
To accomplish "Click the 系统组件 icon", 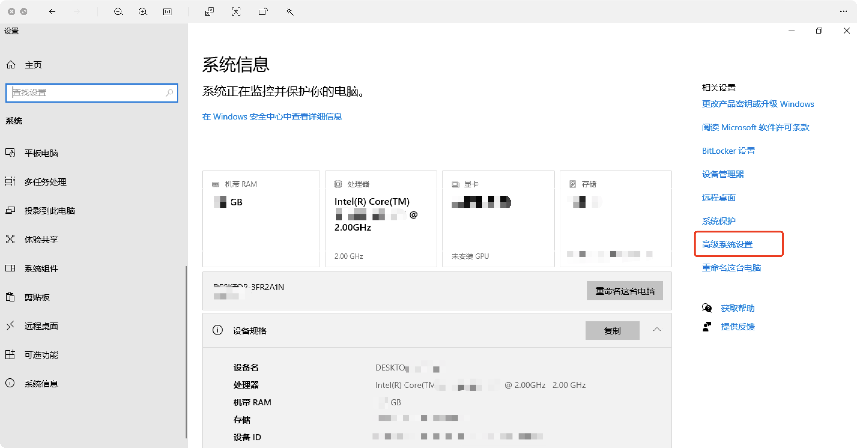I will pyautogui.click(x=10, y=268).
